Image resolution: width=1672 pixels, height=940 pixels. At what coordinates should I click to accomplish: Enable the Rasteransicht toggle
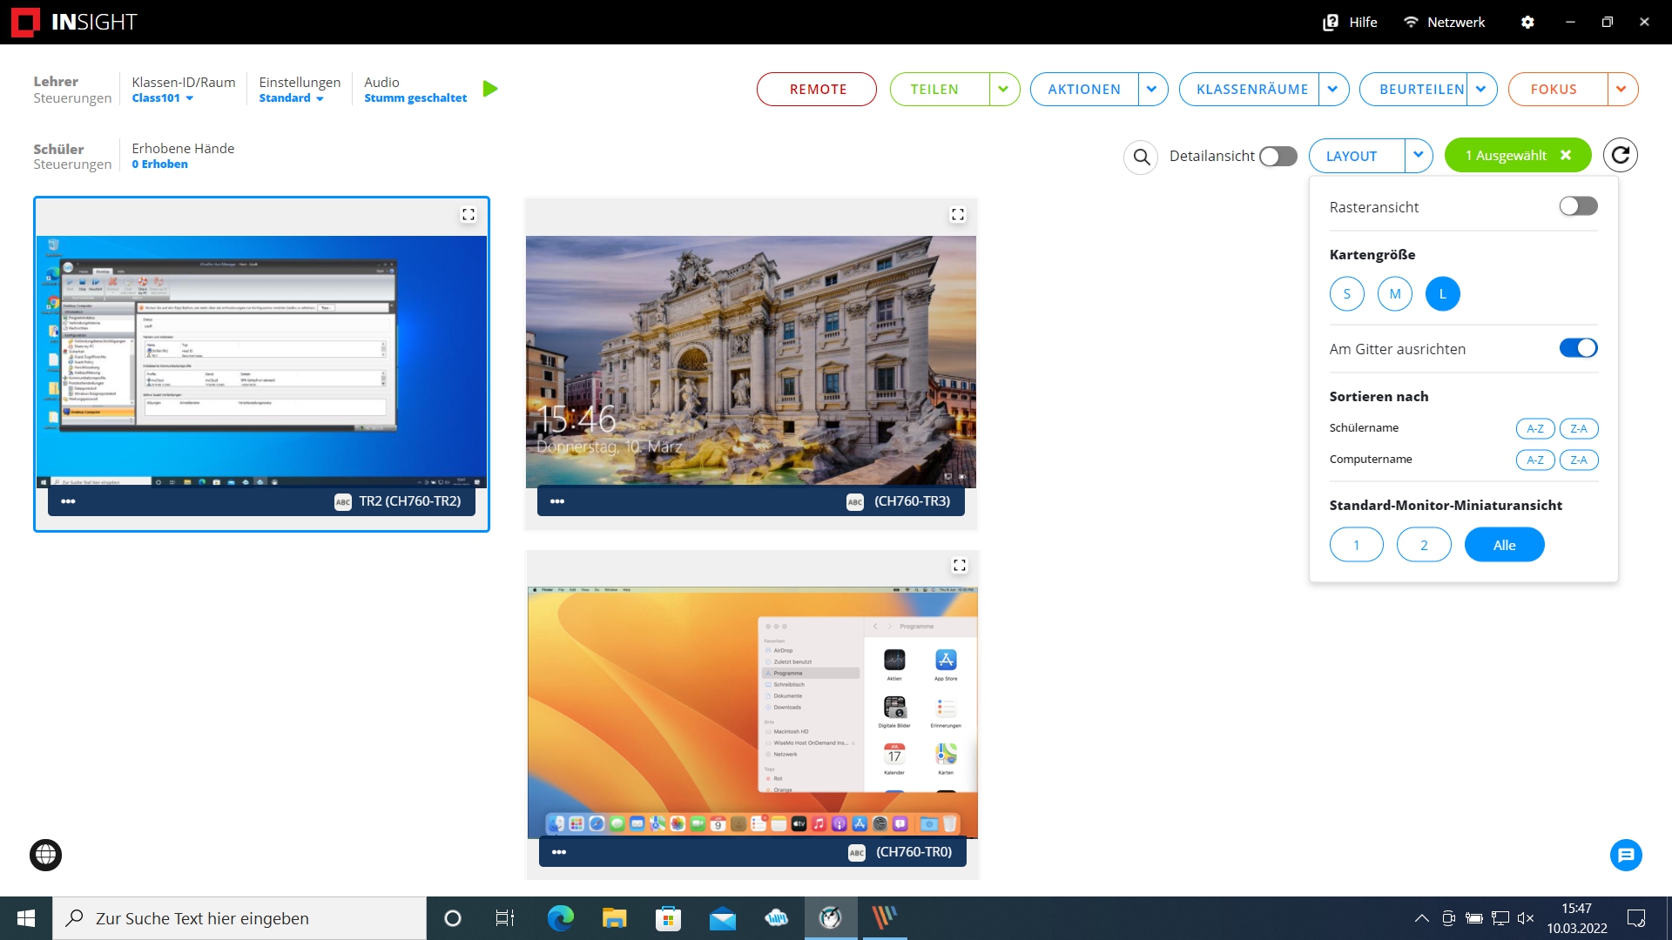(1578, 206)
